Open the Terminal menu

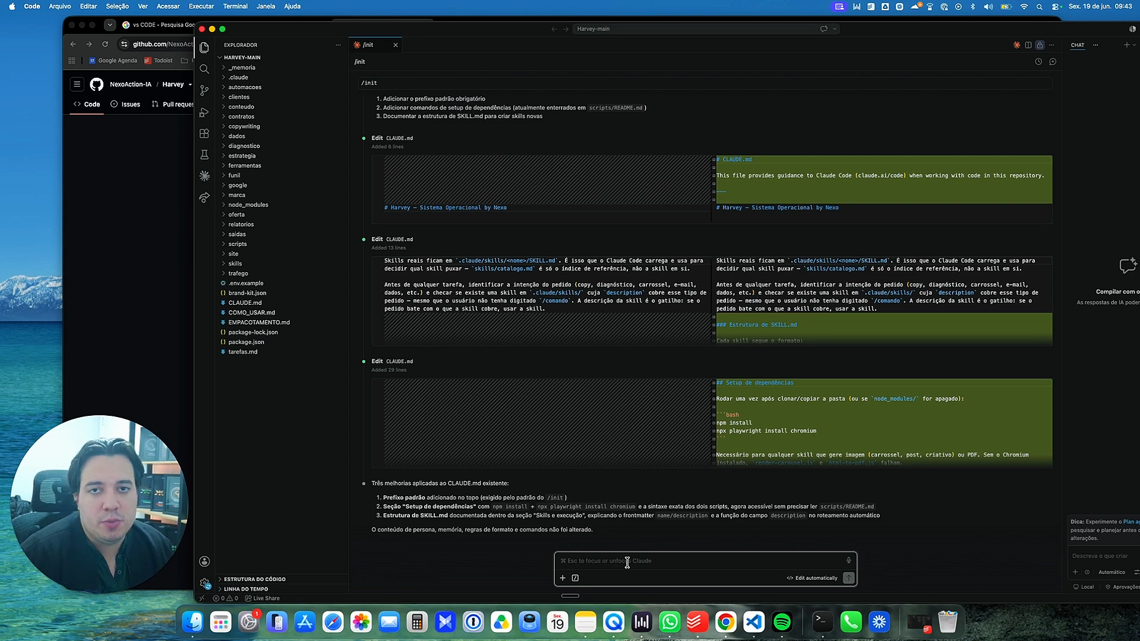point(235,7)
